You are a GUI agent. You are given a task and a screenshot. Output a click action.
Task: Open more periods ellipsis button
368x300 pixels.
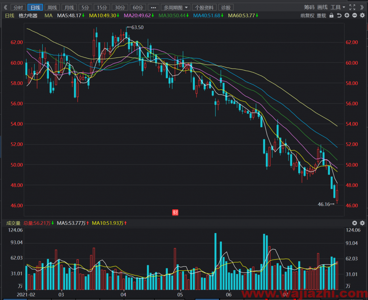(153, 8)
